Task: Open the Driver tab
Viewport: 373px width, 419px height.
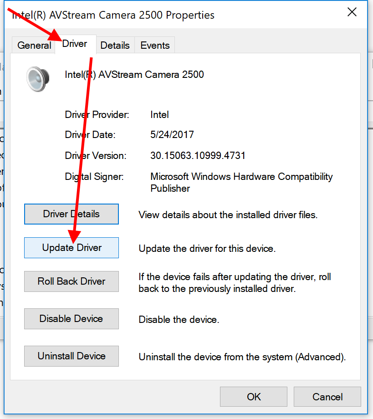Action: tap(74, 43)
